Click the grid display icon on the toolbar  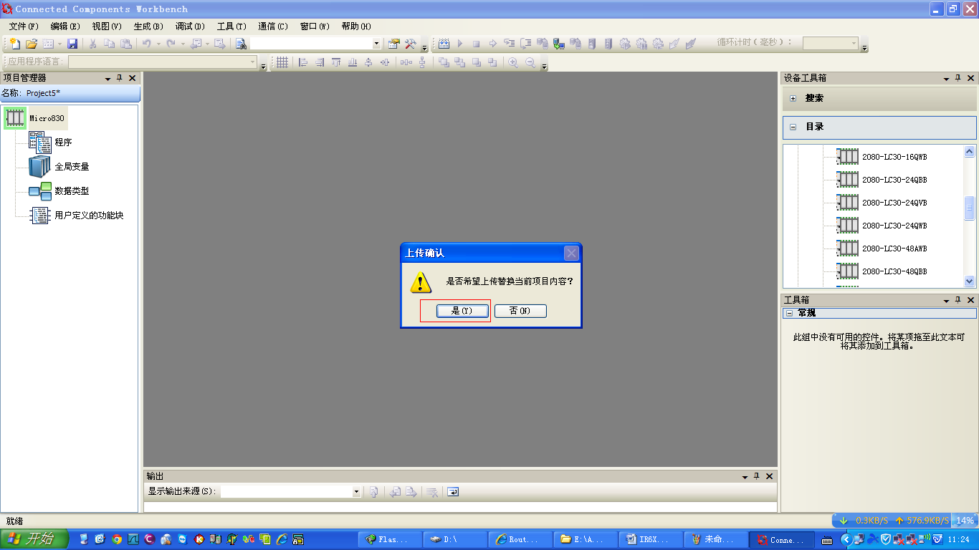[x=282, y=62]
